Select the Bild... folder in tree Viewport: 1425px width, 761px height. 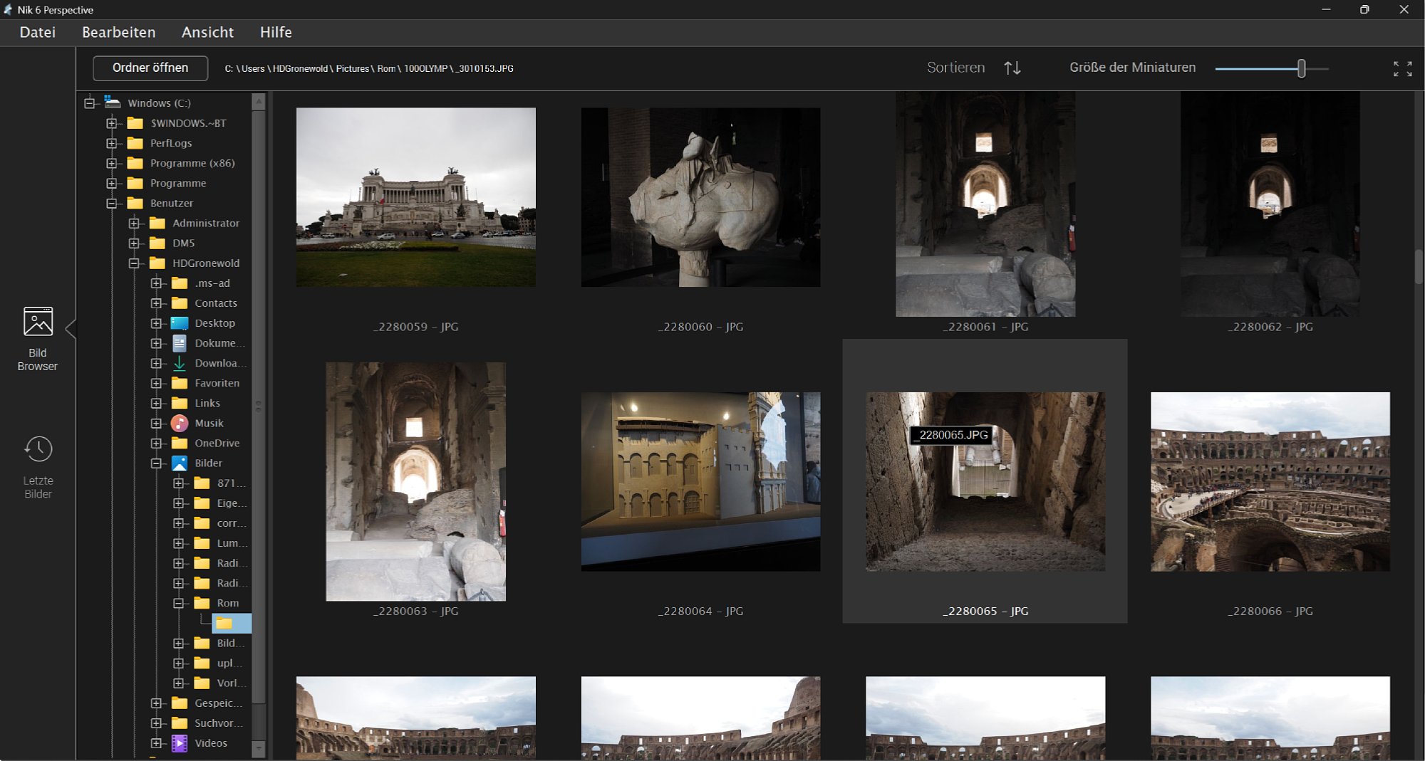(x=231, y=644)
